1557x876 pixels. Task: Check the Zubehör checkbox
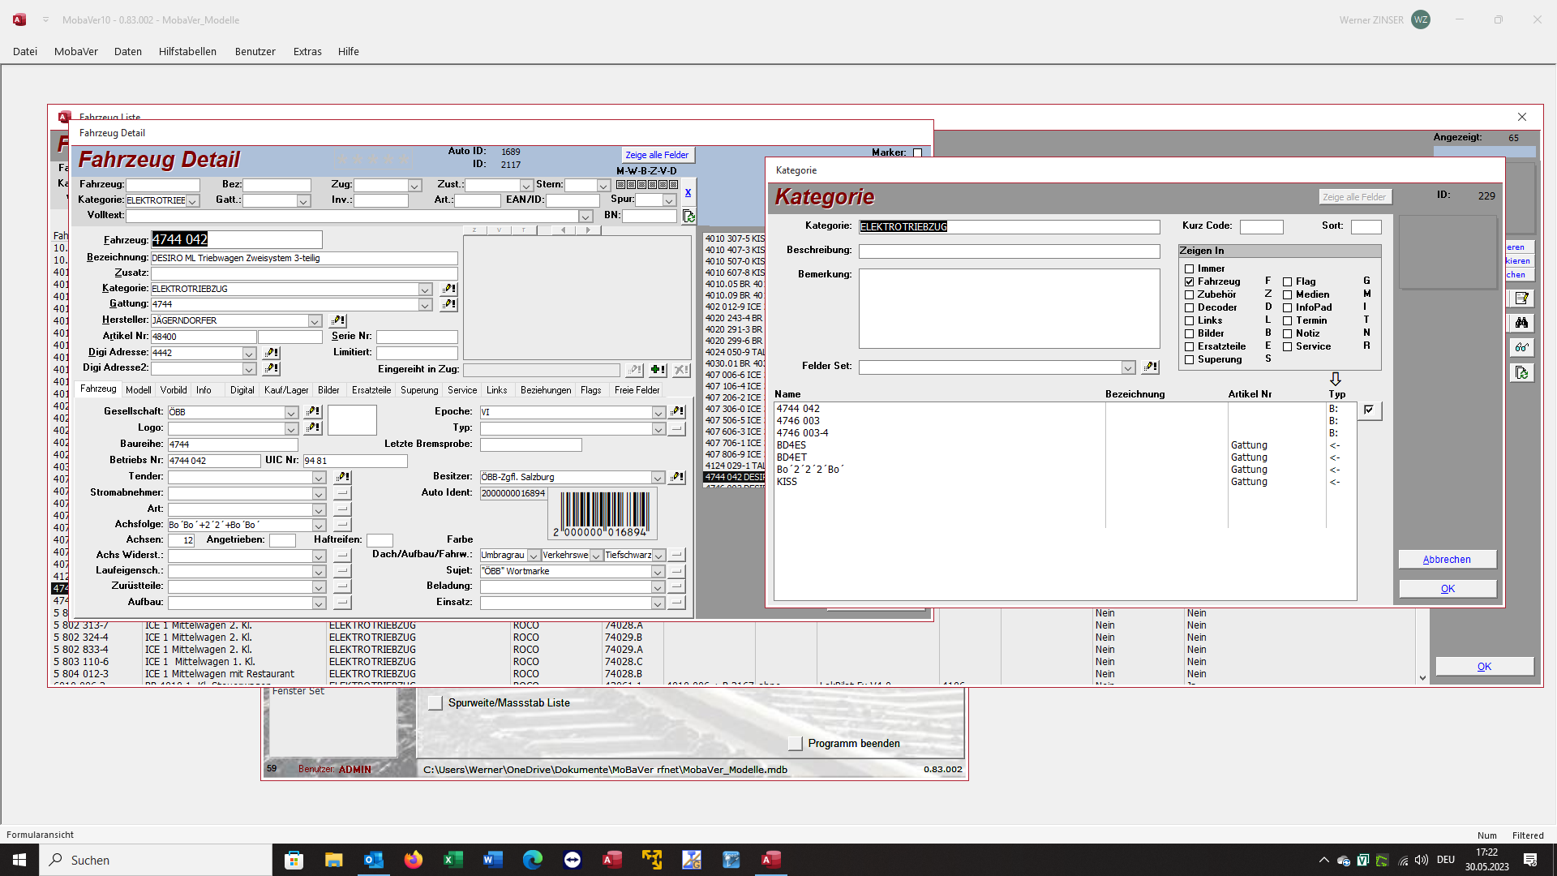pos(1189,295)
